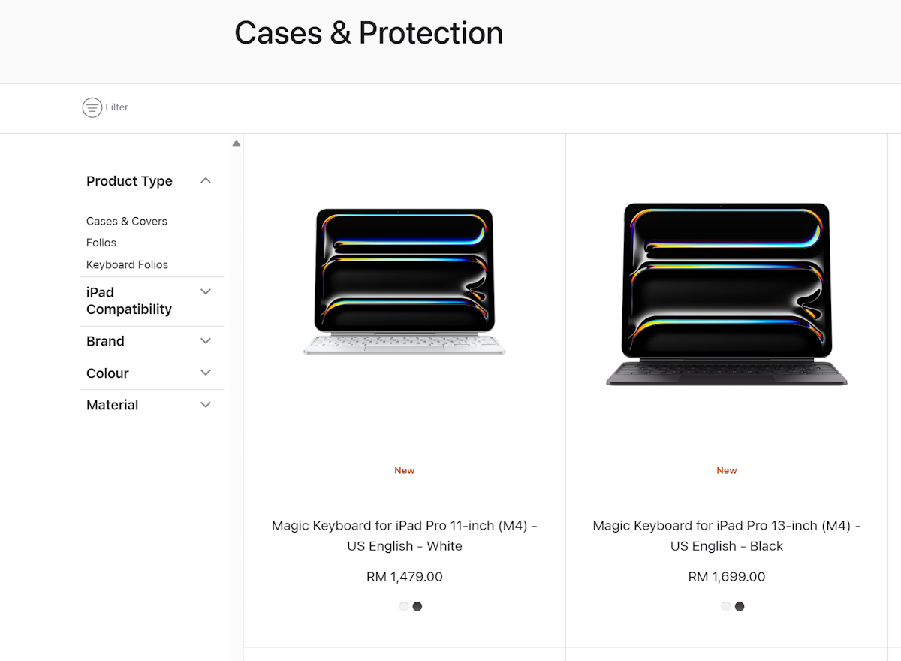Filter by Keyboard Folios
The height and width of the screenshot is (661, 901).
coord(127,264)
